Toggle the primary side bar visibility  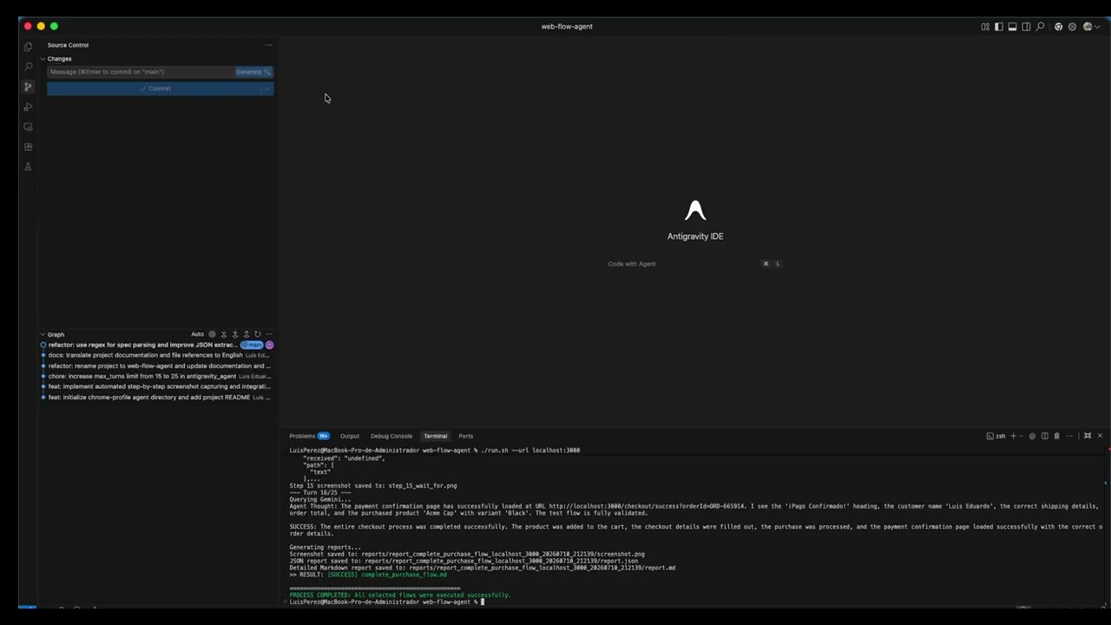coord(999,27)
